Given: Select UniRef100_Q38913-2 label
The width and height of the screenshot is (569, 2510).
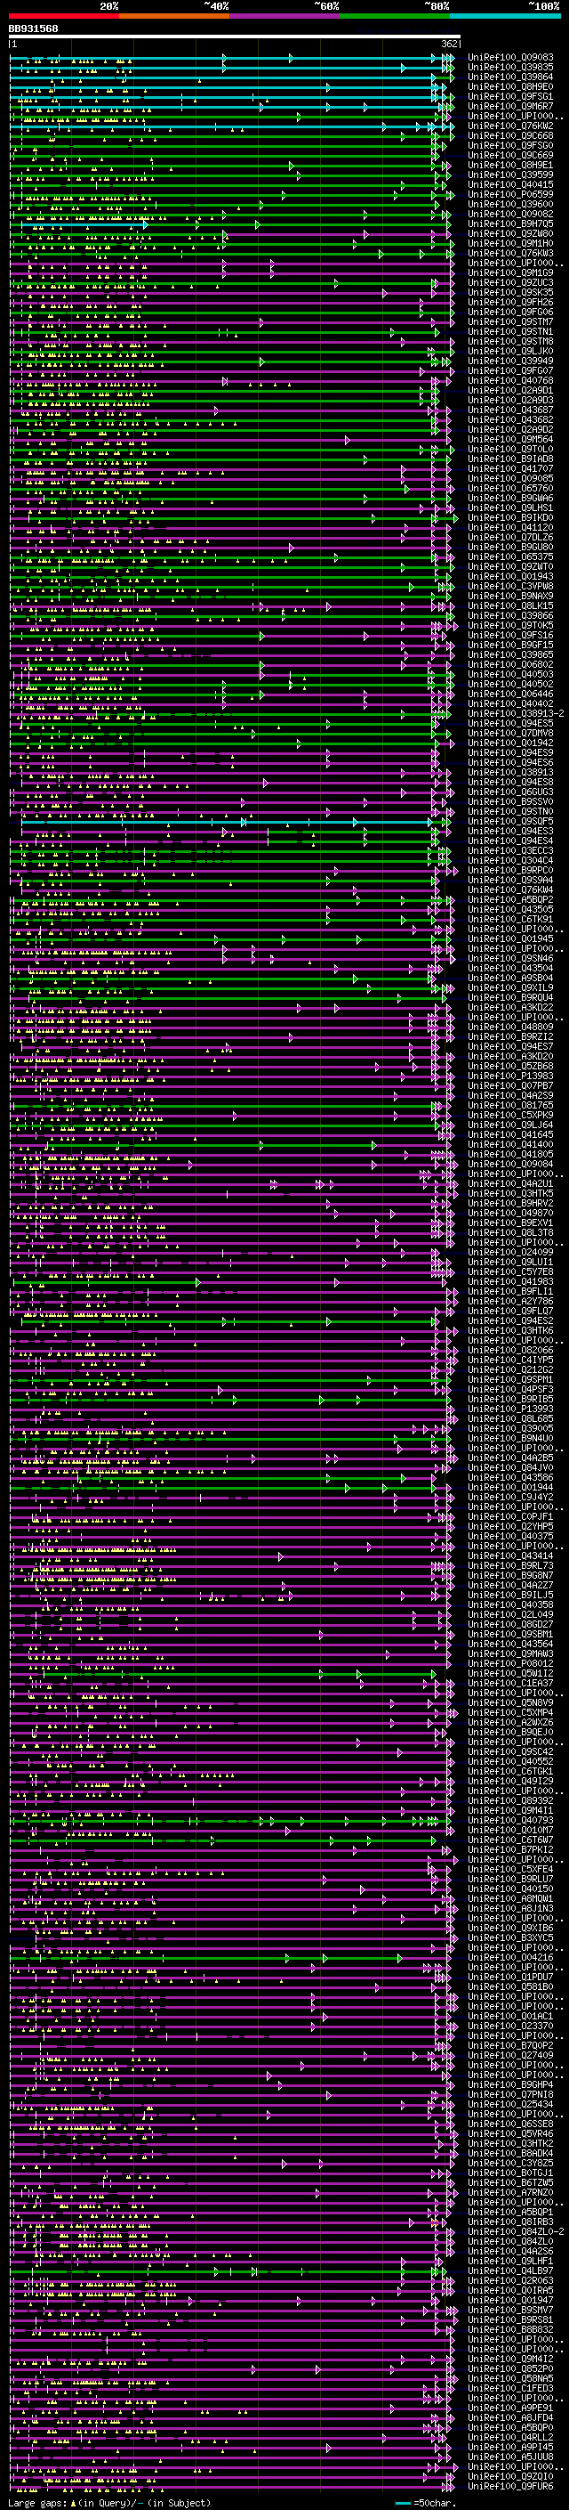Looking at the screenshot, I should [x=516, y=713].
